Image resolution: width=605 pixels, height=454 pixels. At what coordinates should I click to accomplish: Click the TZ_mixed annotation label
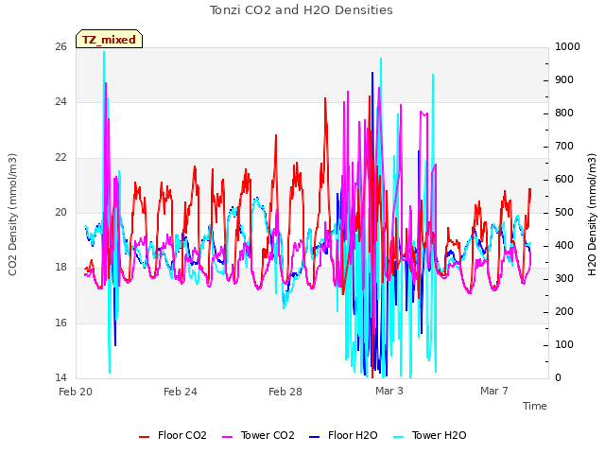pos(110,39)
